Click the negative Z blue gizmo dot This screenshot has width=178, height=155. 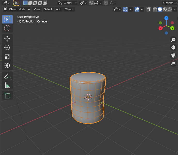point(166,33)
